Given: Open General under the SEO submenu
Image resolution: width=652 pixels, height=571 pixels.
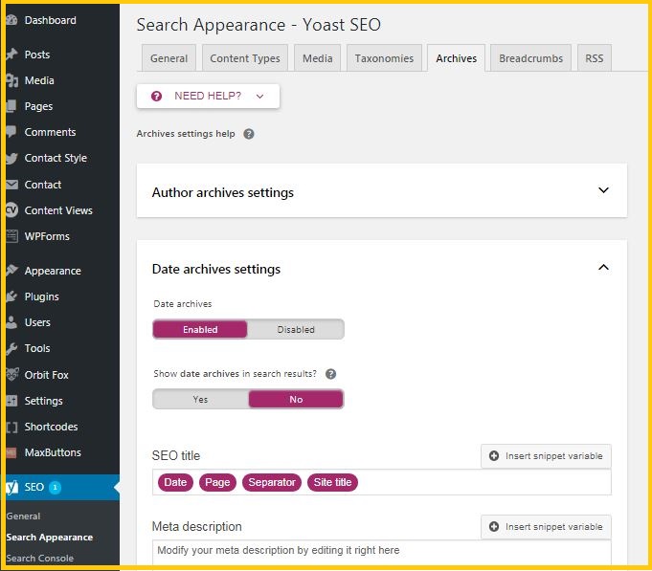Looking at the screenshot, I should pos(23,516).
